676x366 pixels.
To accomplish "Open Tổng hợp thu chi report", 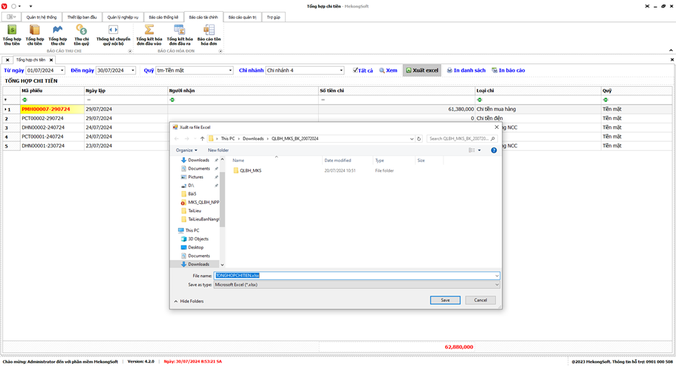I will pyautogui.click(x=57, y=35).
